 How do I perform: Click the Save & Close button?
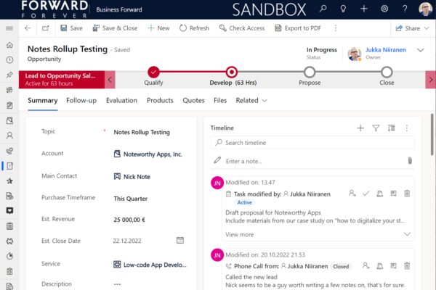114,28
